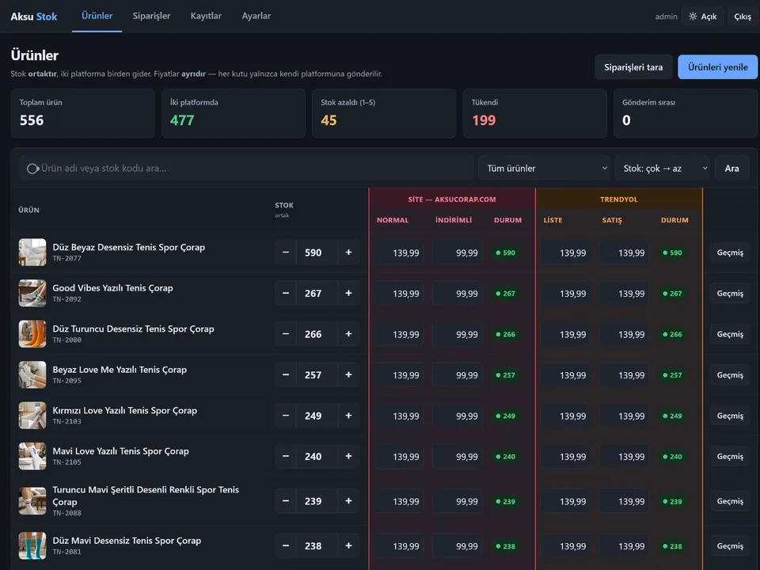Viewport: 760px width, 570px height.
Task: Edit Trendyol Liste price for TN-2103
Action: 566,416
